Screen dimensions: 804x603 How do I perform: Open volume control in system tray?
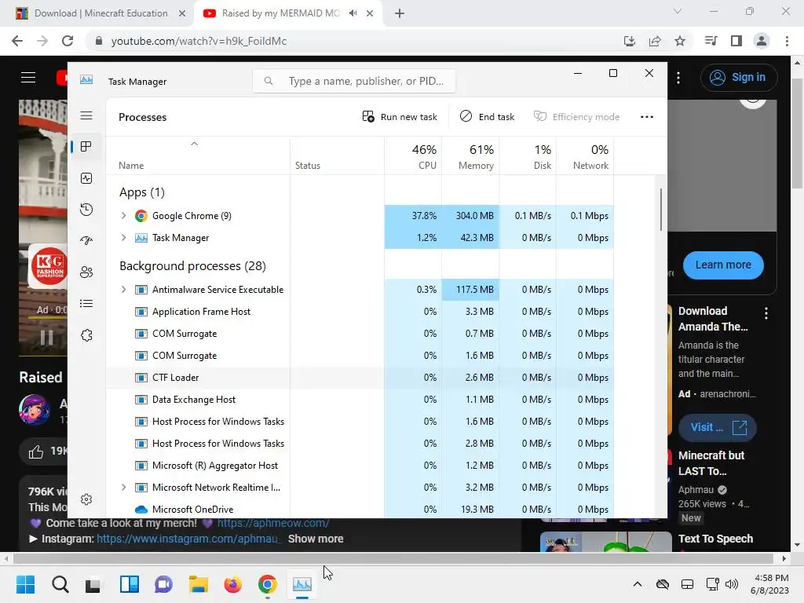[732, 584]
